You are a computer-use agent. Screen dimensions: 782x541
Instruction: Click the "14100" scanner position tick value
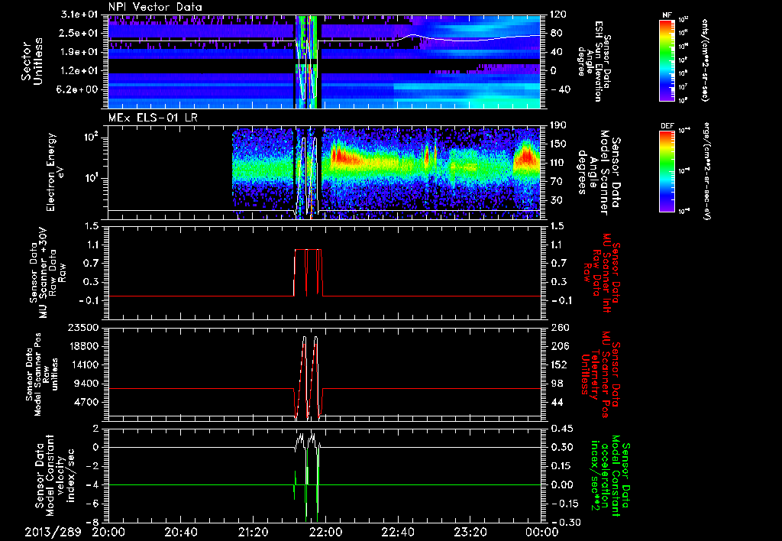[x=84, y=364]
